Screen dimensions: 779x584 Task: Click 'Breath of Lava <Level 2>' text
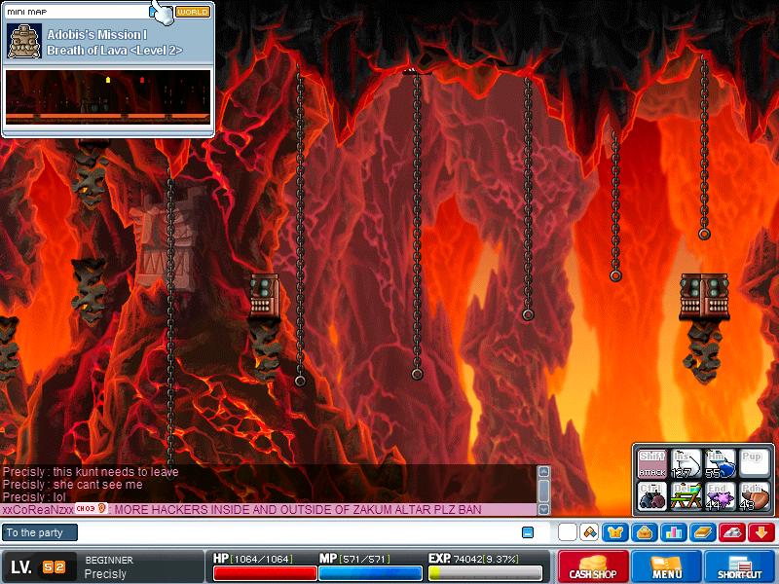115,51
